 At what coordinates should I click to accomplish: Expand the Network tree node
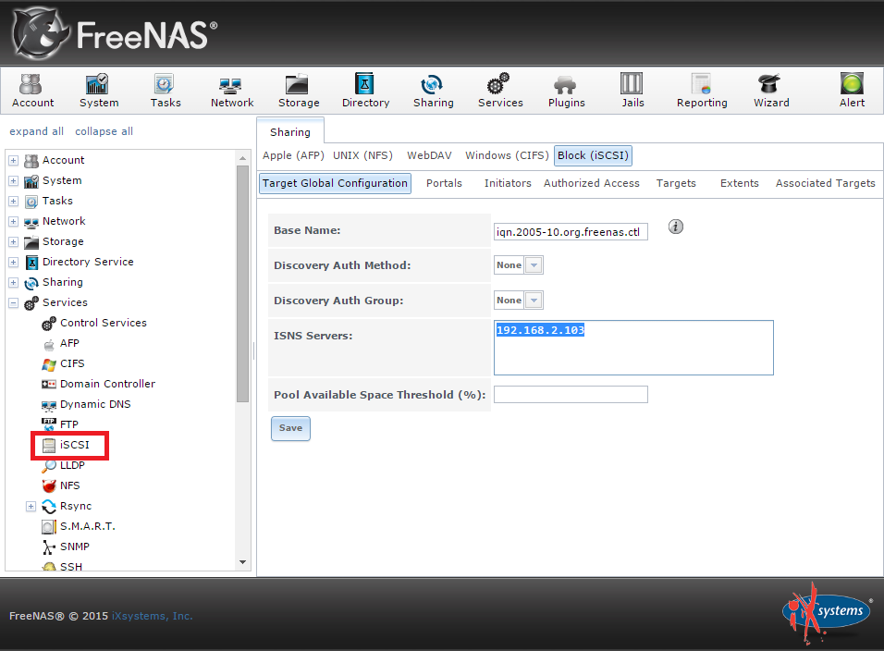[14, 222]
